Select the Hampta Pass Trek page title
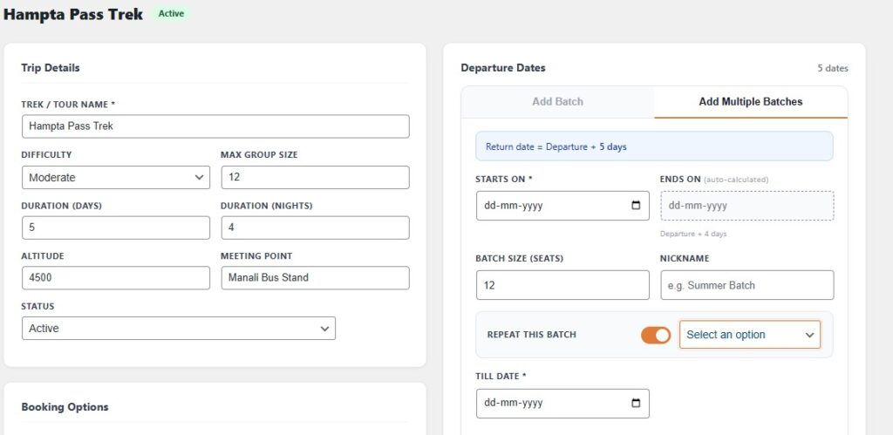Image resolution: width=893 pixels, height=435 pixels. (x=73, y=14)
